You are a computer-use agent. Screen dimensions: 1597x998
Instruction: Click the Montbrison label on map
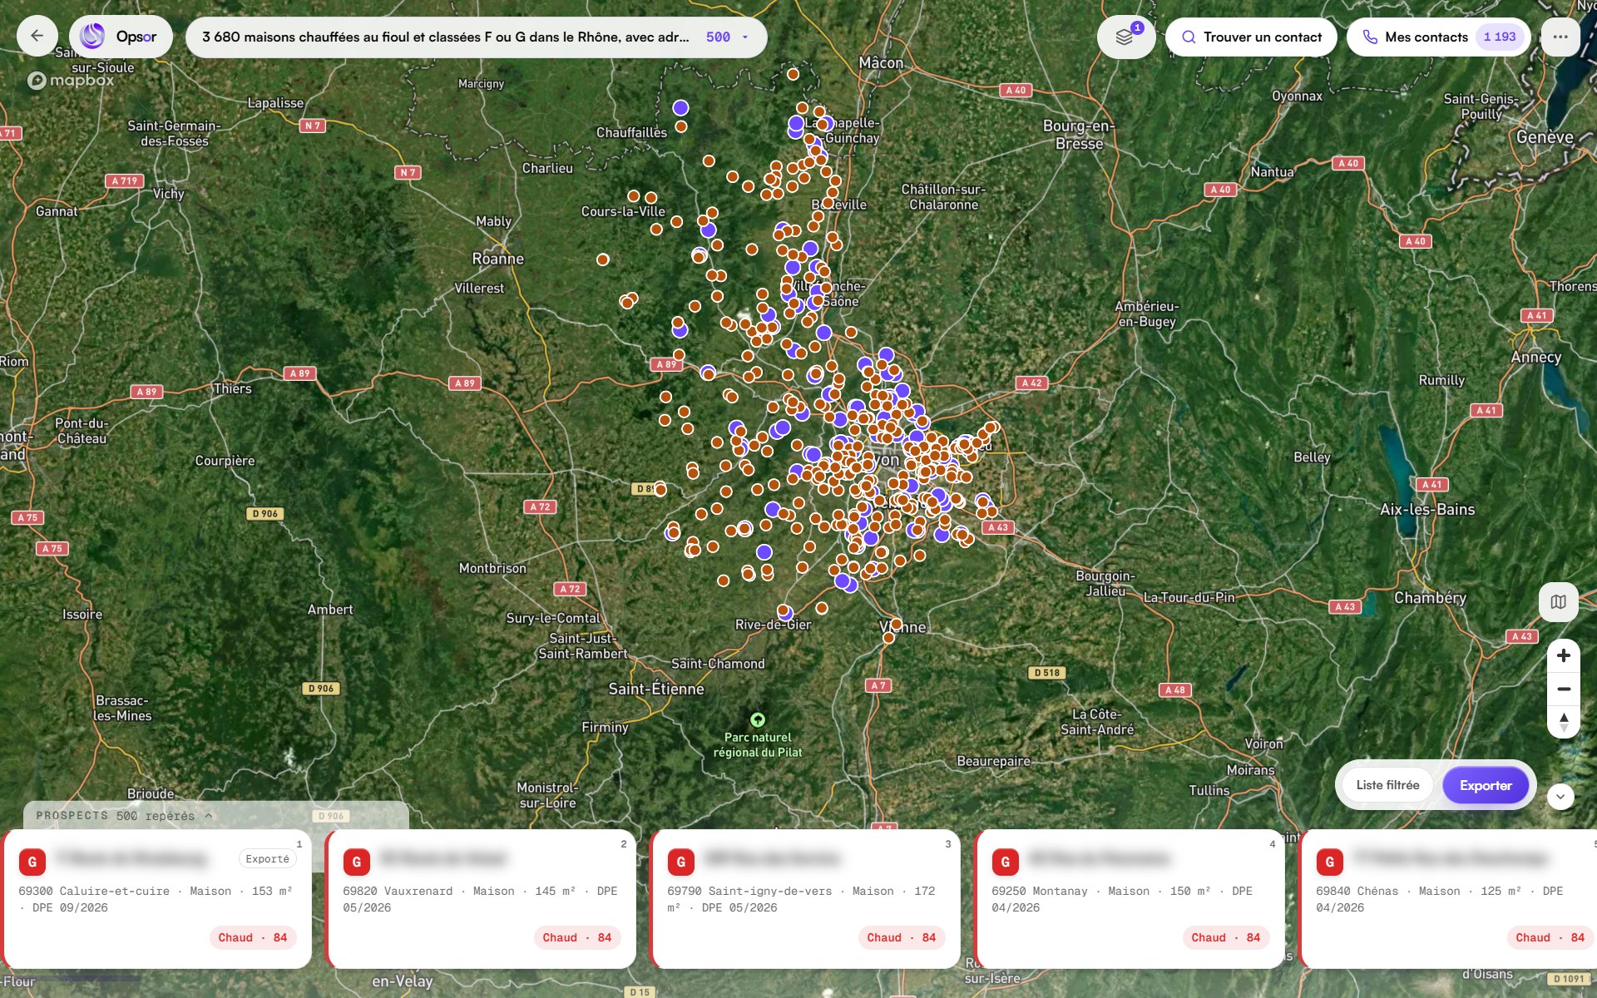tap(492, 568)
